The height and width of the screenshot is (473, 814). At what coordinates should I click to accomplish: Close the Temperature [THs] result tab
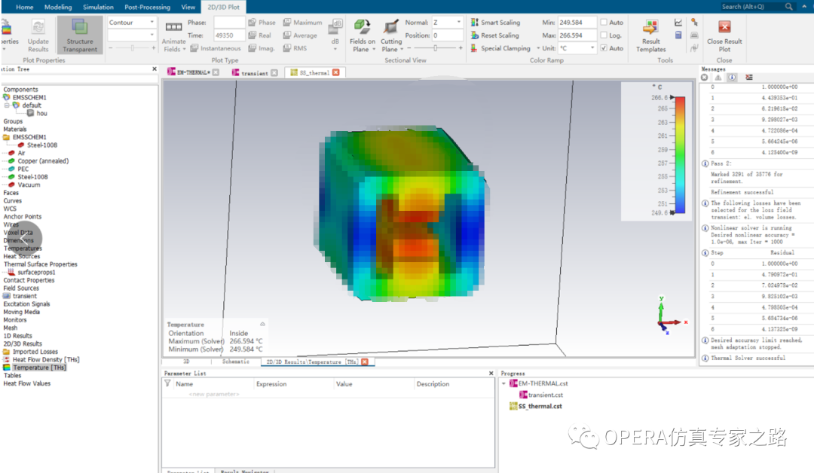tap(365, 362)
